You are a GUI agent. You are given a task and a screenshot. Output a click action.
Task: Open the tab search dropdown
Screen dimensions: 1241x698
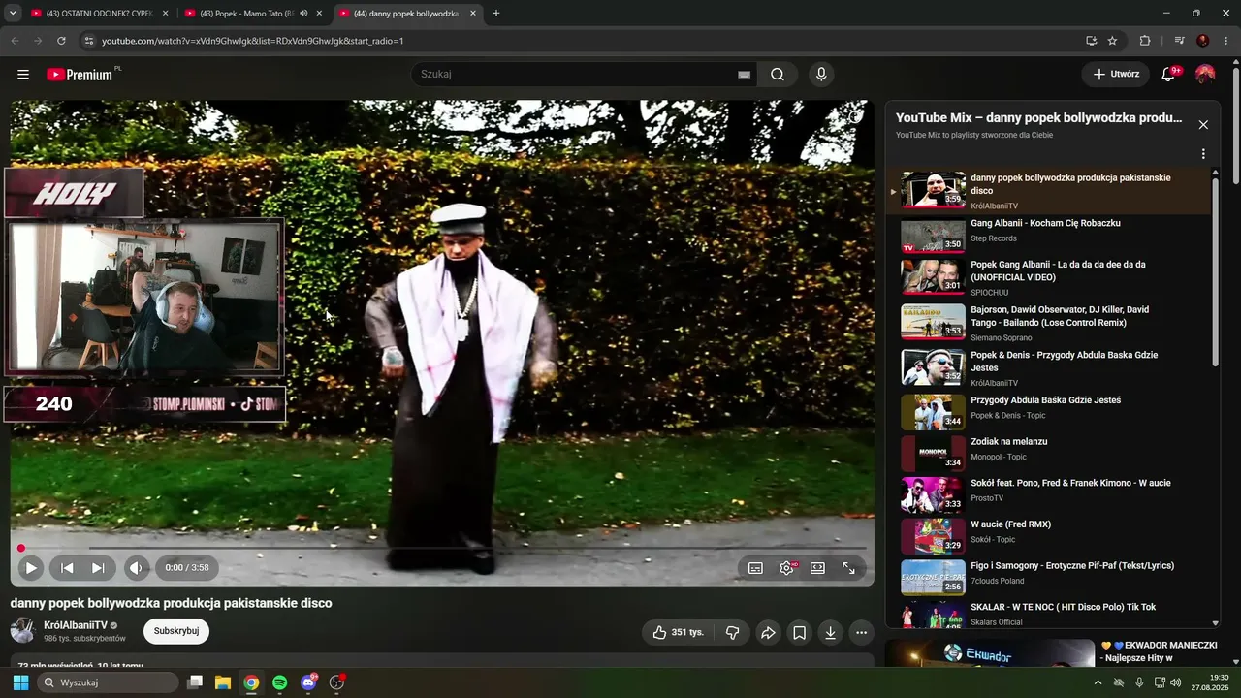tap(13, 14)
